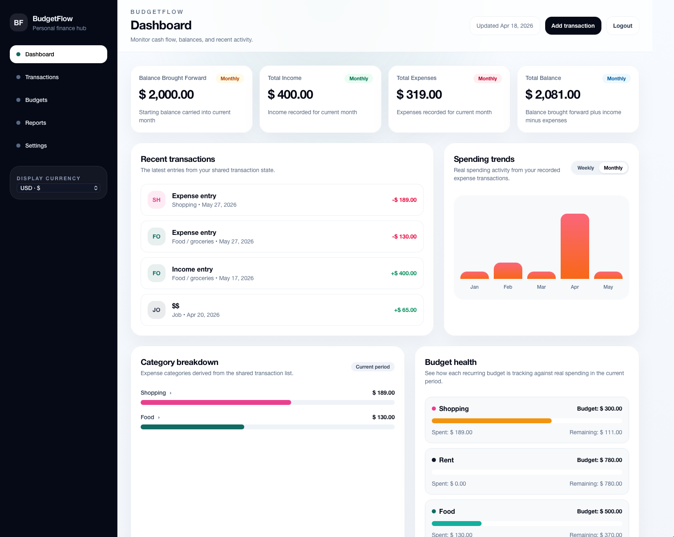
Task: Click Spent: $ 189.00 text
Action: tap(452, 432)
